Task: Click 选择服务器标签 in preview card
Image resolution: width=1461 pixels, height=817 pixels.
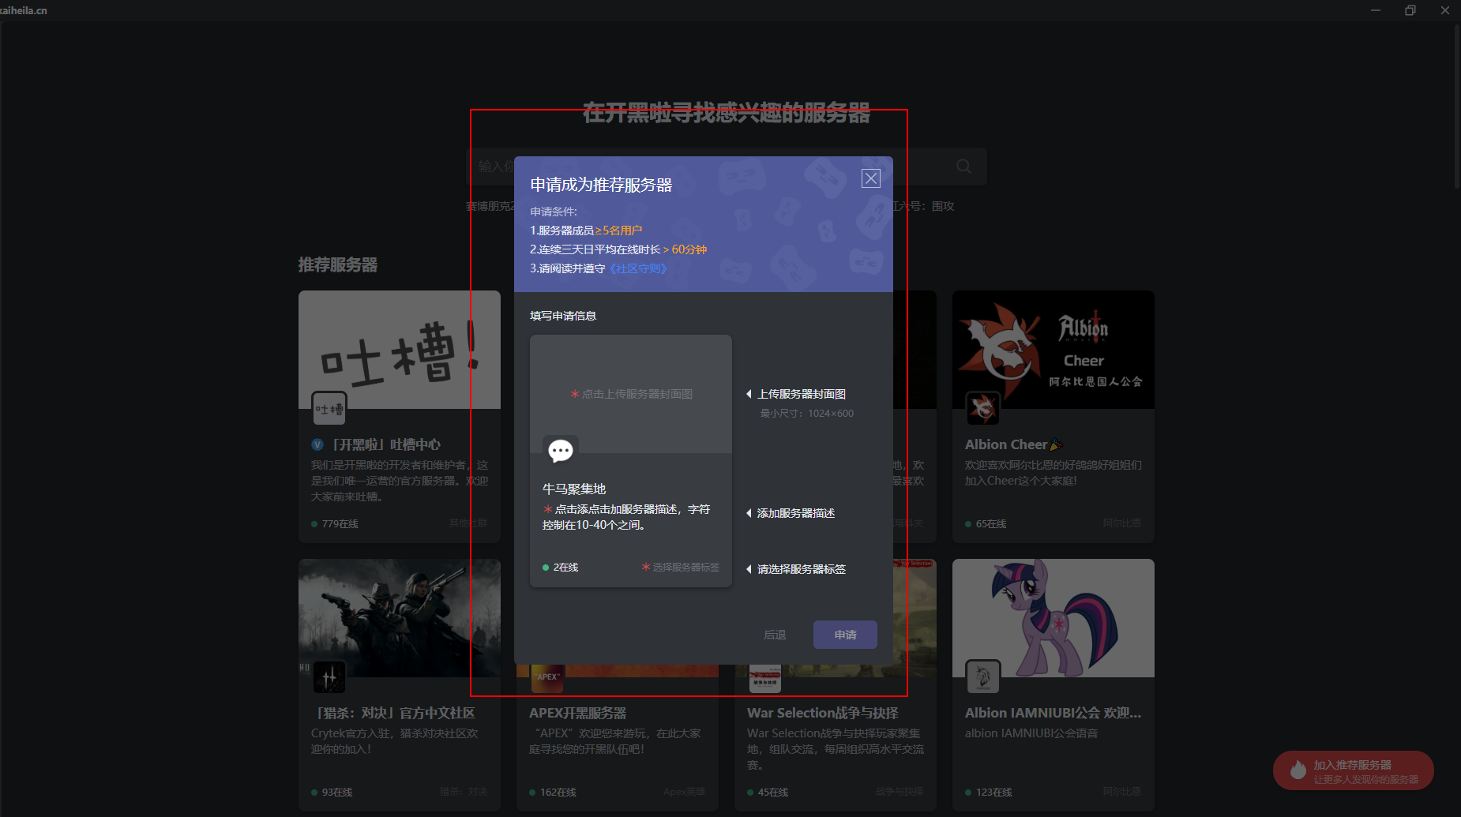Action: click(x=681, y=567)
